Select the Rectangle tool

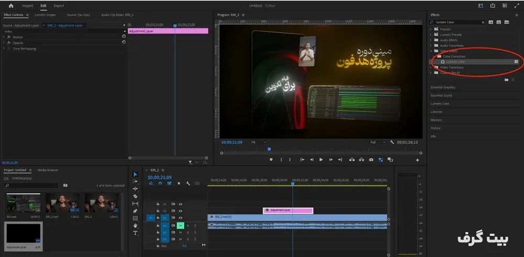pos(135,218)
